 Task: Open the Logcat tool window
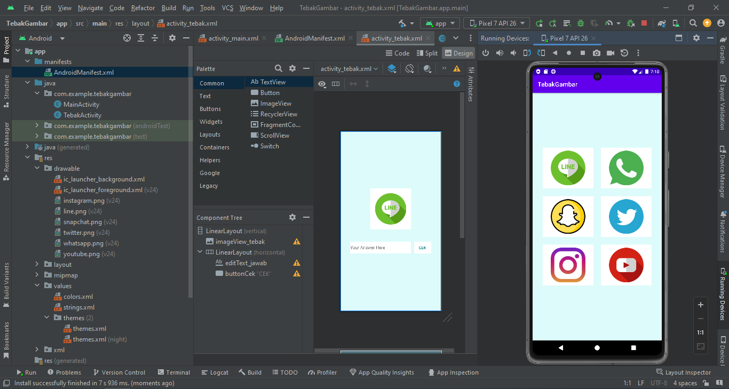[x=215, y=372]
